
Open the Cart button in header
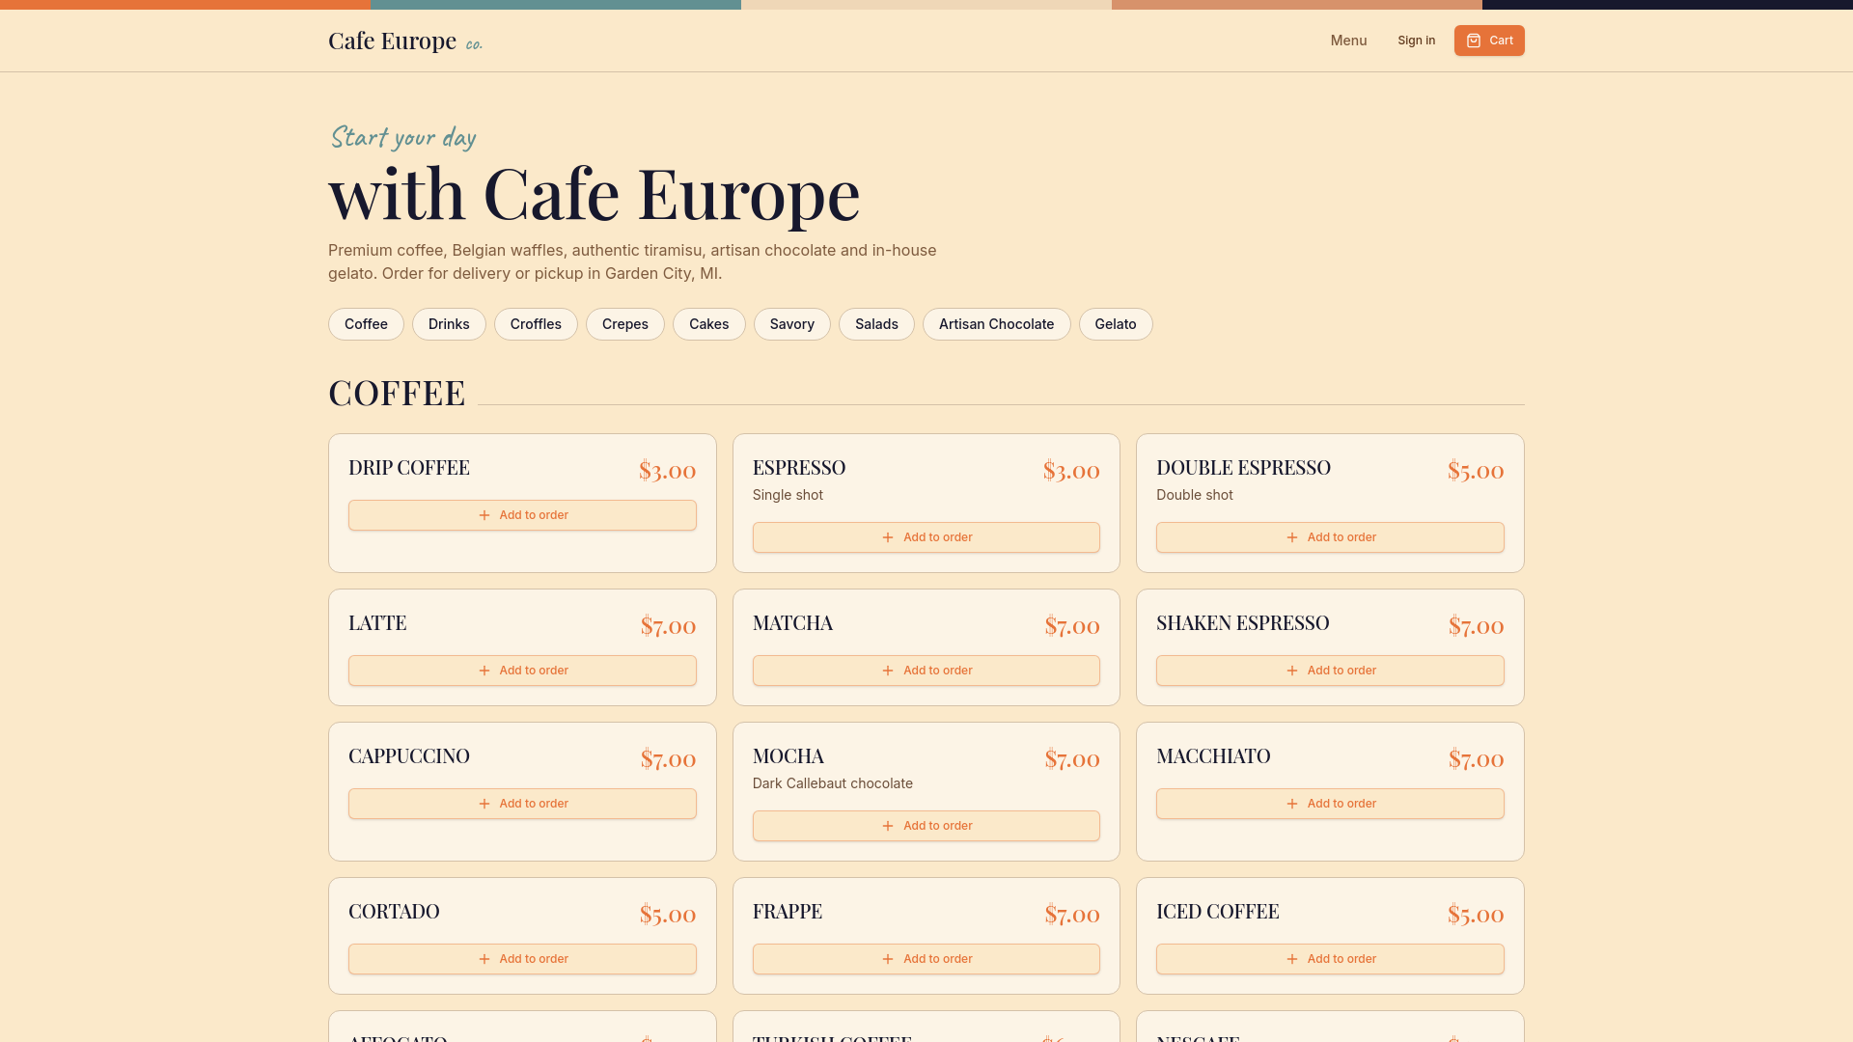tap(1489, 41)
